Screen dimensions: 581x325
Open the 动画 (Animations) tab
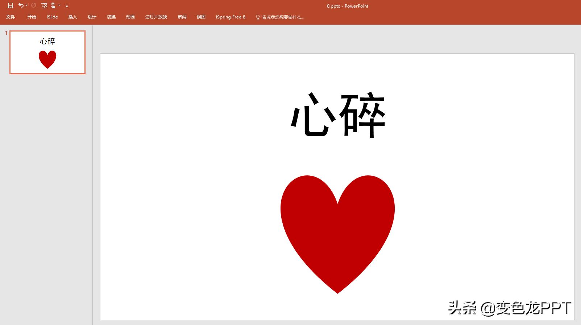point(130,17)
